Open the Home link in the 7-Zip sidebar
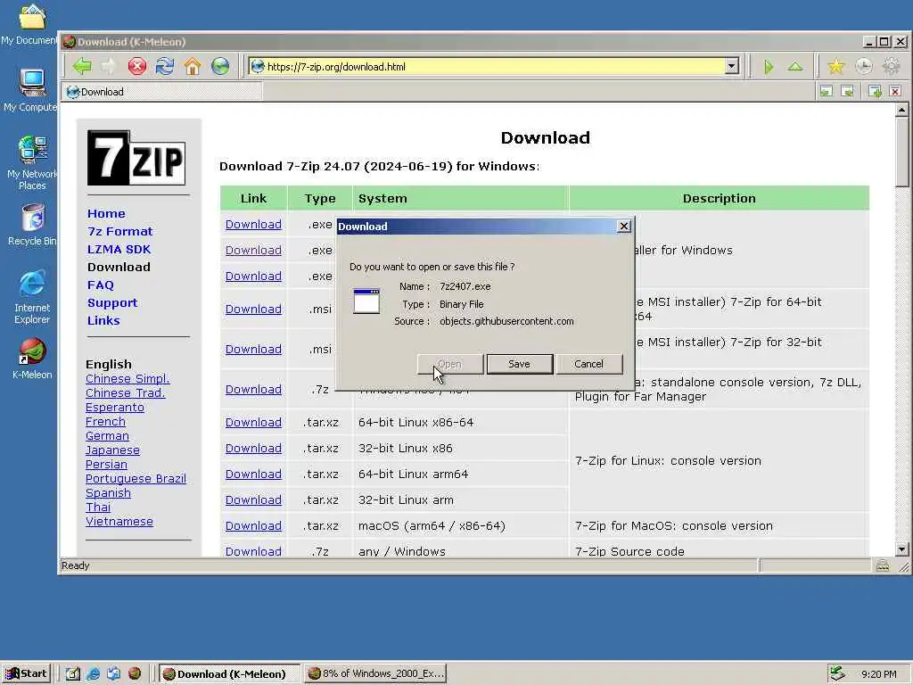 [106, 214]
